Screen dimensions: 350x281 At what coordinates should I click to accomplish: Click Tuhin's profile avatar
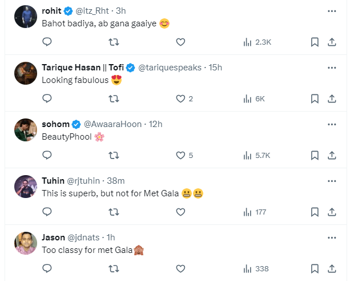[x=24, y=187]
